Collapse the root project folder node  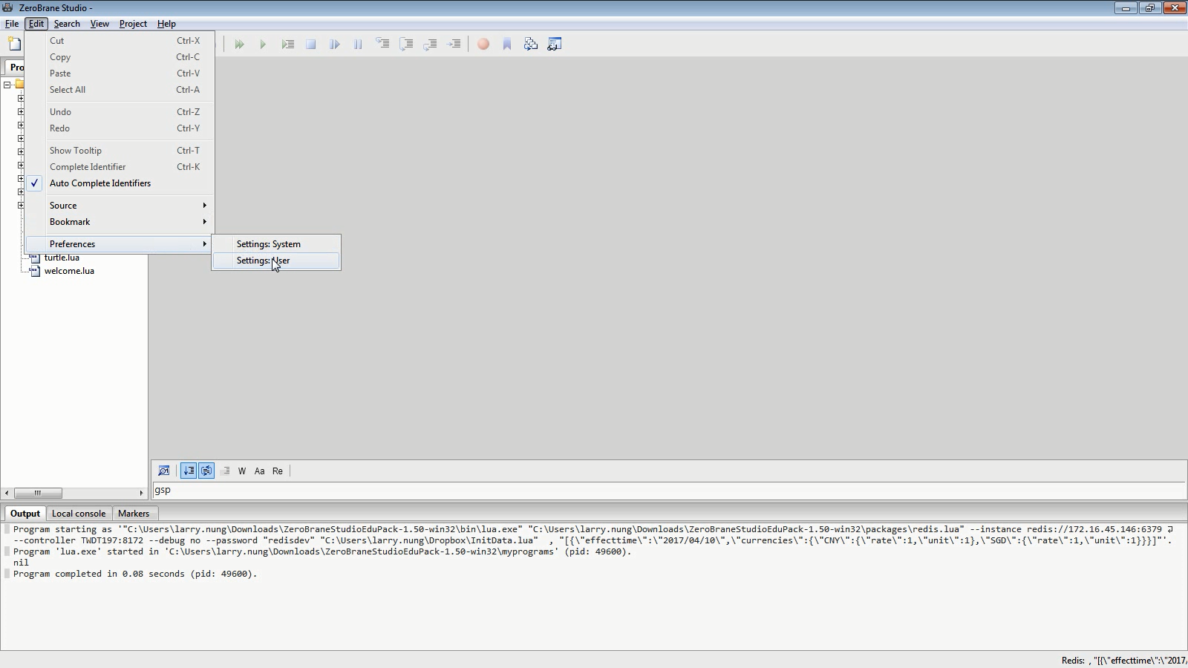tap(7, 85)
